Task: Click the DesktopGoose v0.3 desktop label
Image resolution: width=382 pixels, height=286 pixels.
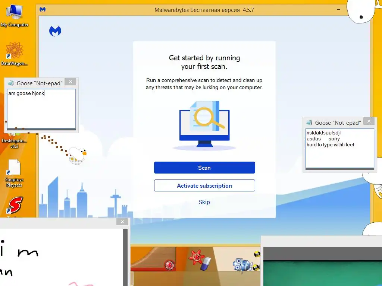Action: tap(15, 143)
